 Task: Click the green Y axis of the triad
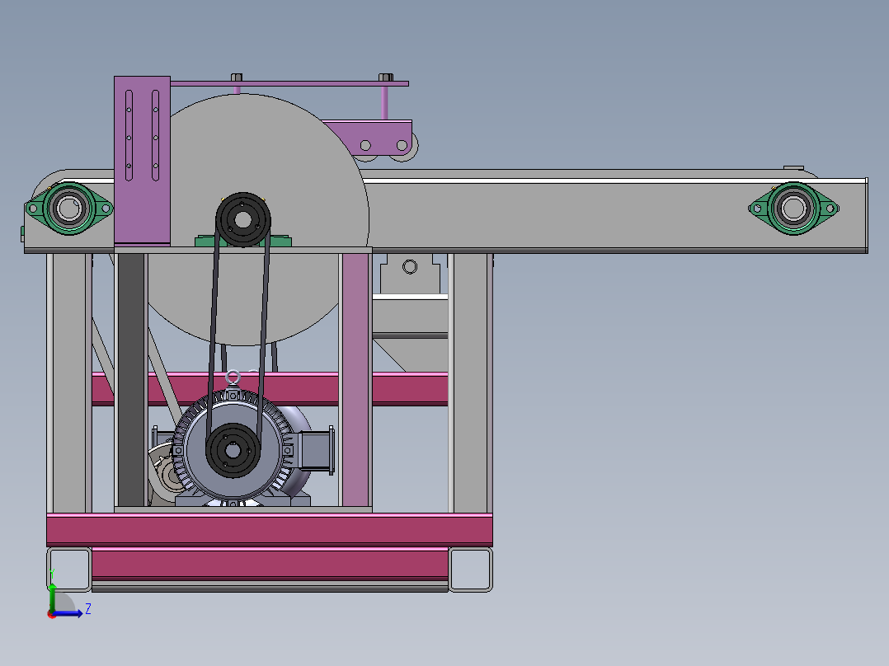pos(52,596)
